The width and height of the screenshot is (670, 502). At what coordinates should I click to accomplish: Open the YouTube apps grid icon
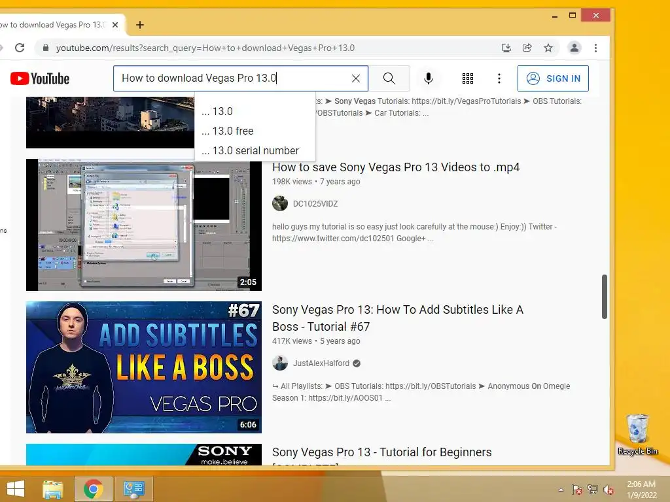tap(468, 78)
